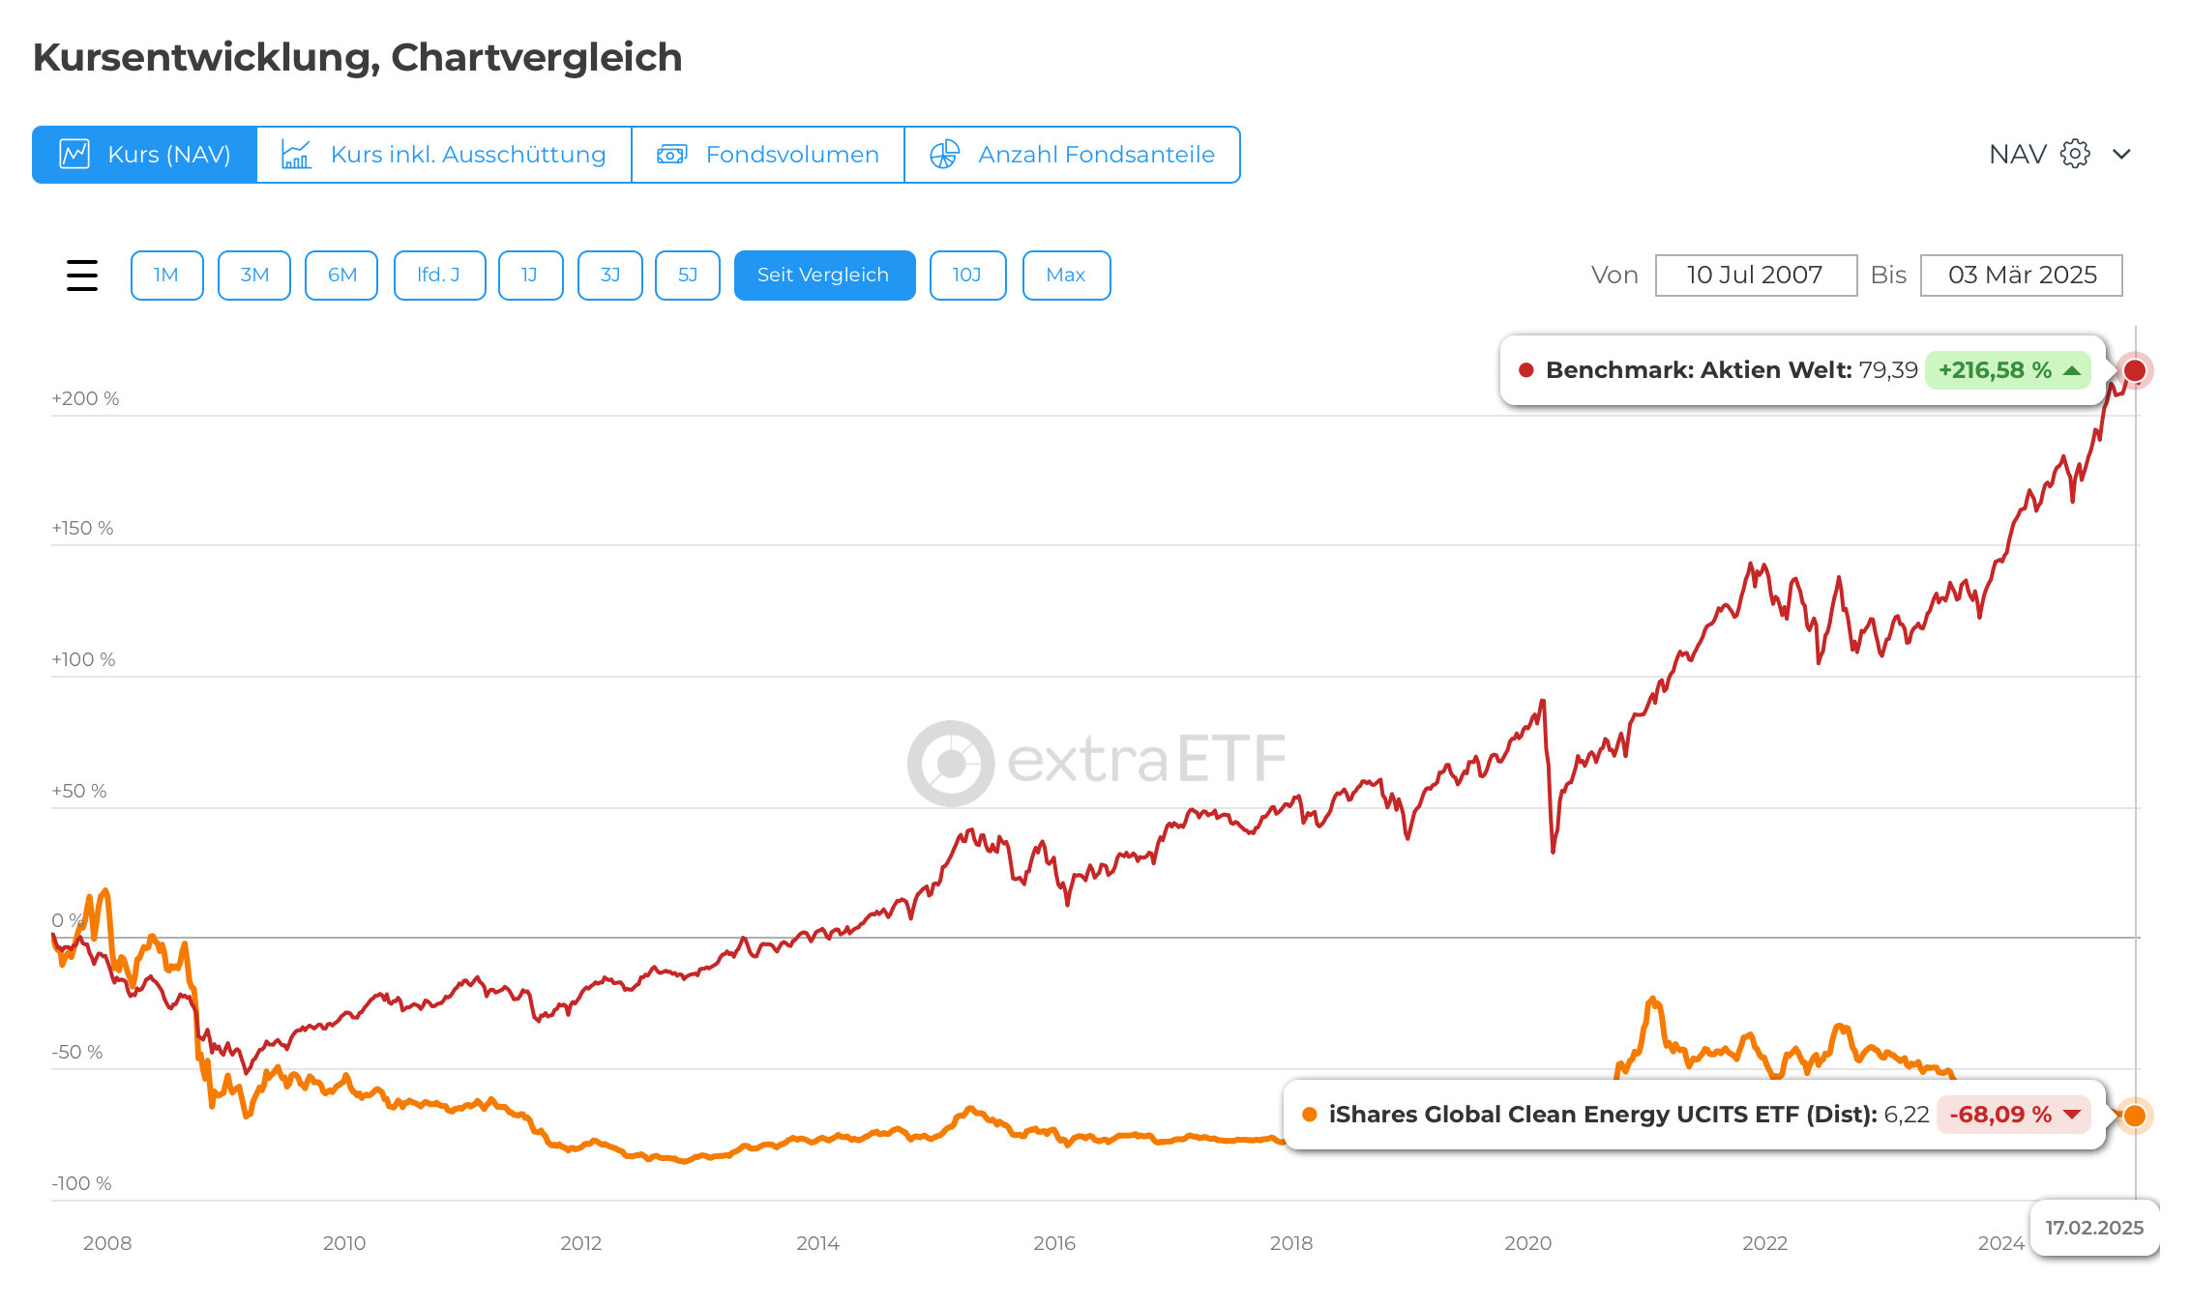Open the Von start date field
The image size is (2191, 1306).
(x=1755, y=276)
